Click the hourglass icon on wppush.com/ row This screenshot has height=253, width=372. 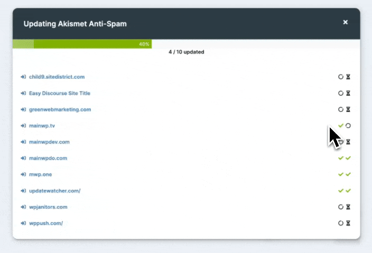(348, 223)
